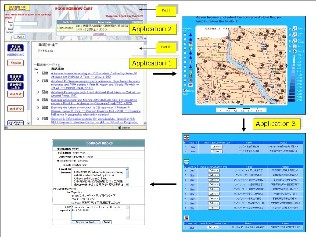This screenshot has height=237, width=316.
Task: Click the Sunkus logo above first store table
Action: pos(187,138)
